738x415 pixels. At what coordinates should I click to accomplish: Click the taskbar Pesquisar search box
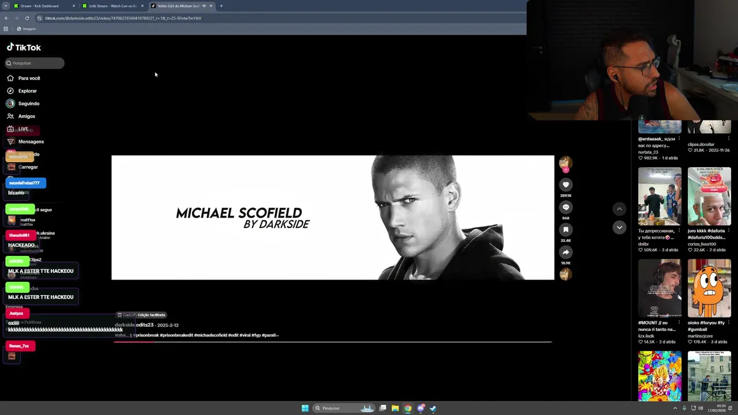[344, 408]
